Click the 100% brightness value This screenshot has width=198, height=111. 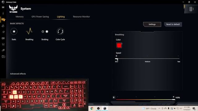(x=178, y=97)
